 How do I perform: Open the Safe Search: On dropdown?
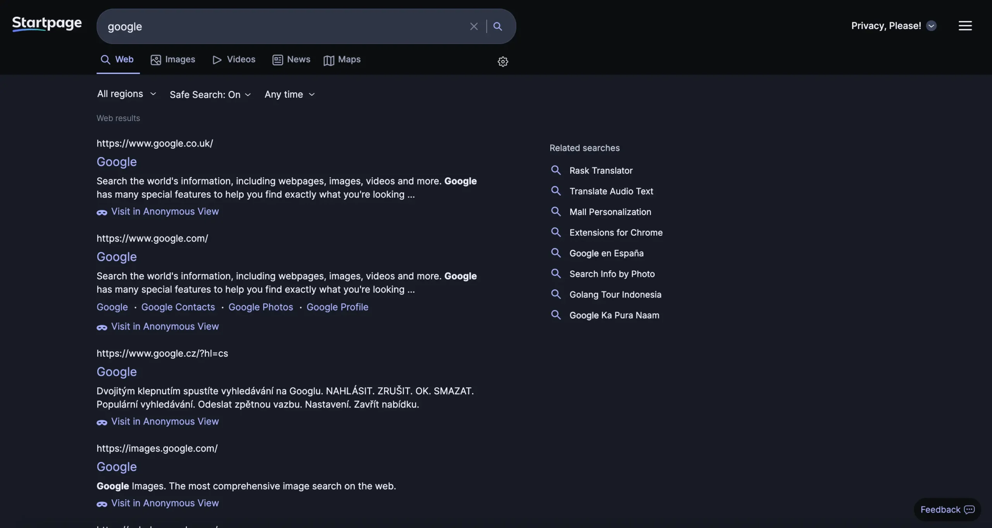pos(210,95)
